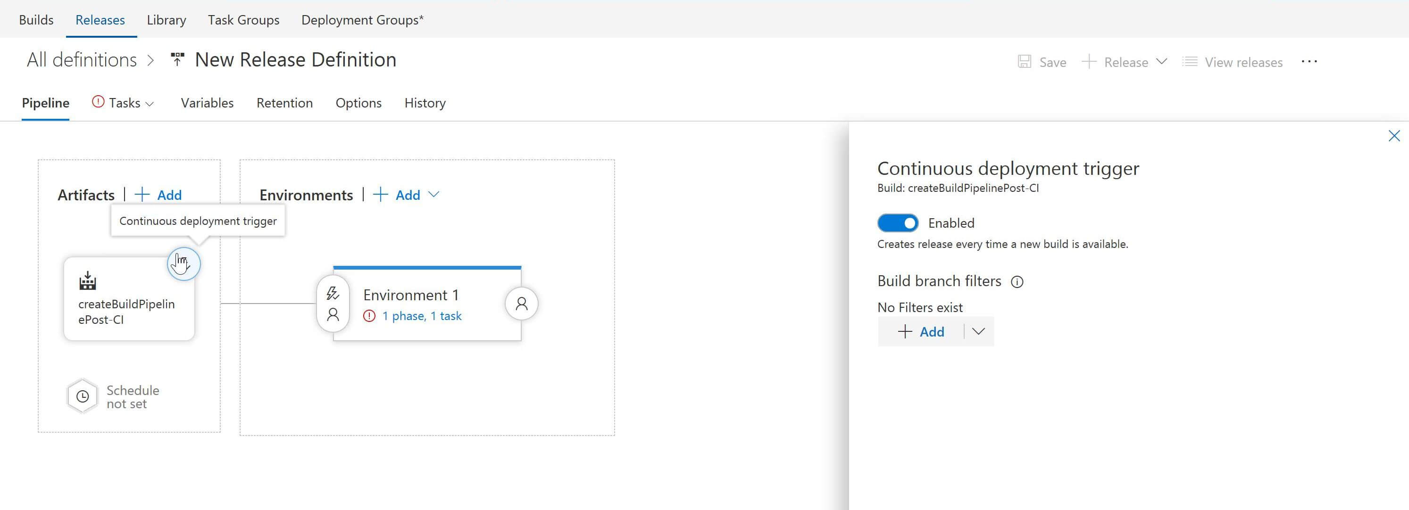Disable the continuous deployment Enabled toggle
Viewport: 1409px width, 510px height.
click(898, 223)
